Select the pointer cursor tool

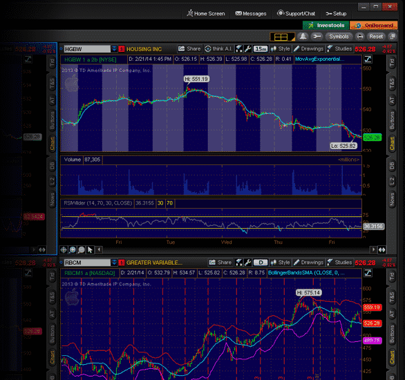(x=90, y=249)
